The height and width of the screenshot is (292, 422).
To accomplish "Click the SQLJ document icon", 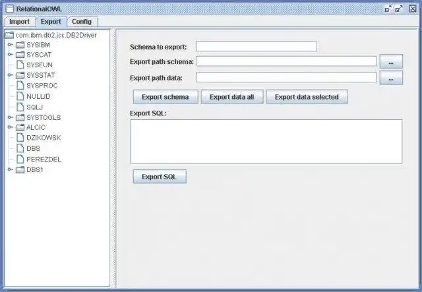I will [20, 107].
